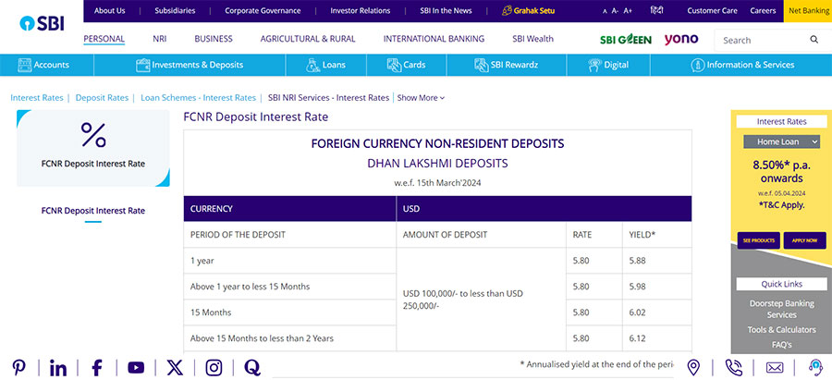Screen dimensions: 832x380
Task: Click the branch locator pin icon
Action: (x=693, y=367)
